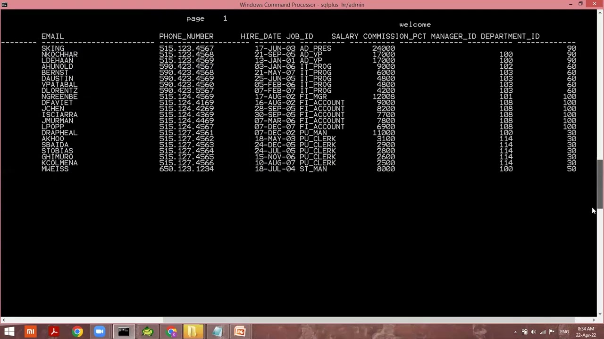Click the NGREENBE email entry
Screen dimensions: 604x339
tap(59, 97)
